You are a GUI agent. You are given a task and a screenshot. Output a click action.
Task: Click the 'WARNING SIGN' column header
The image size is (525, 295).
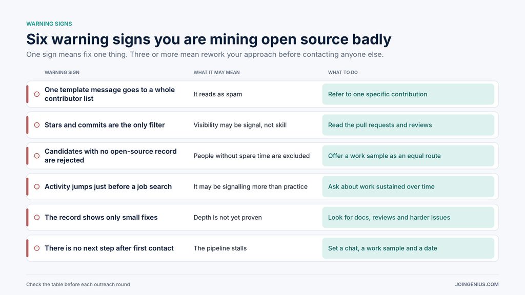(62, 72)
